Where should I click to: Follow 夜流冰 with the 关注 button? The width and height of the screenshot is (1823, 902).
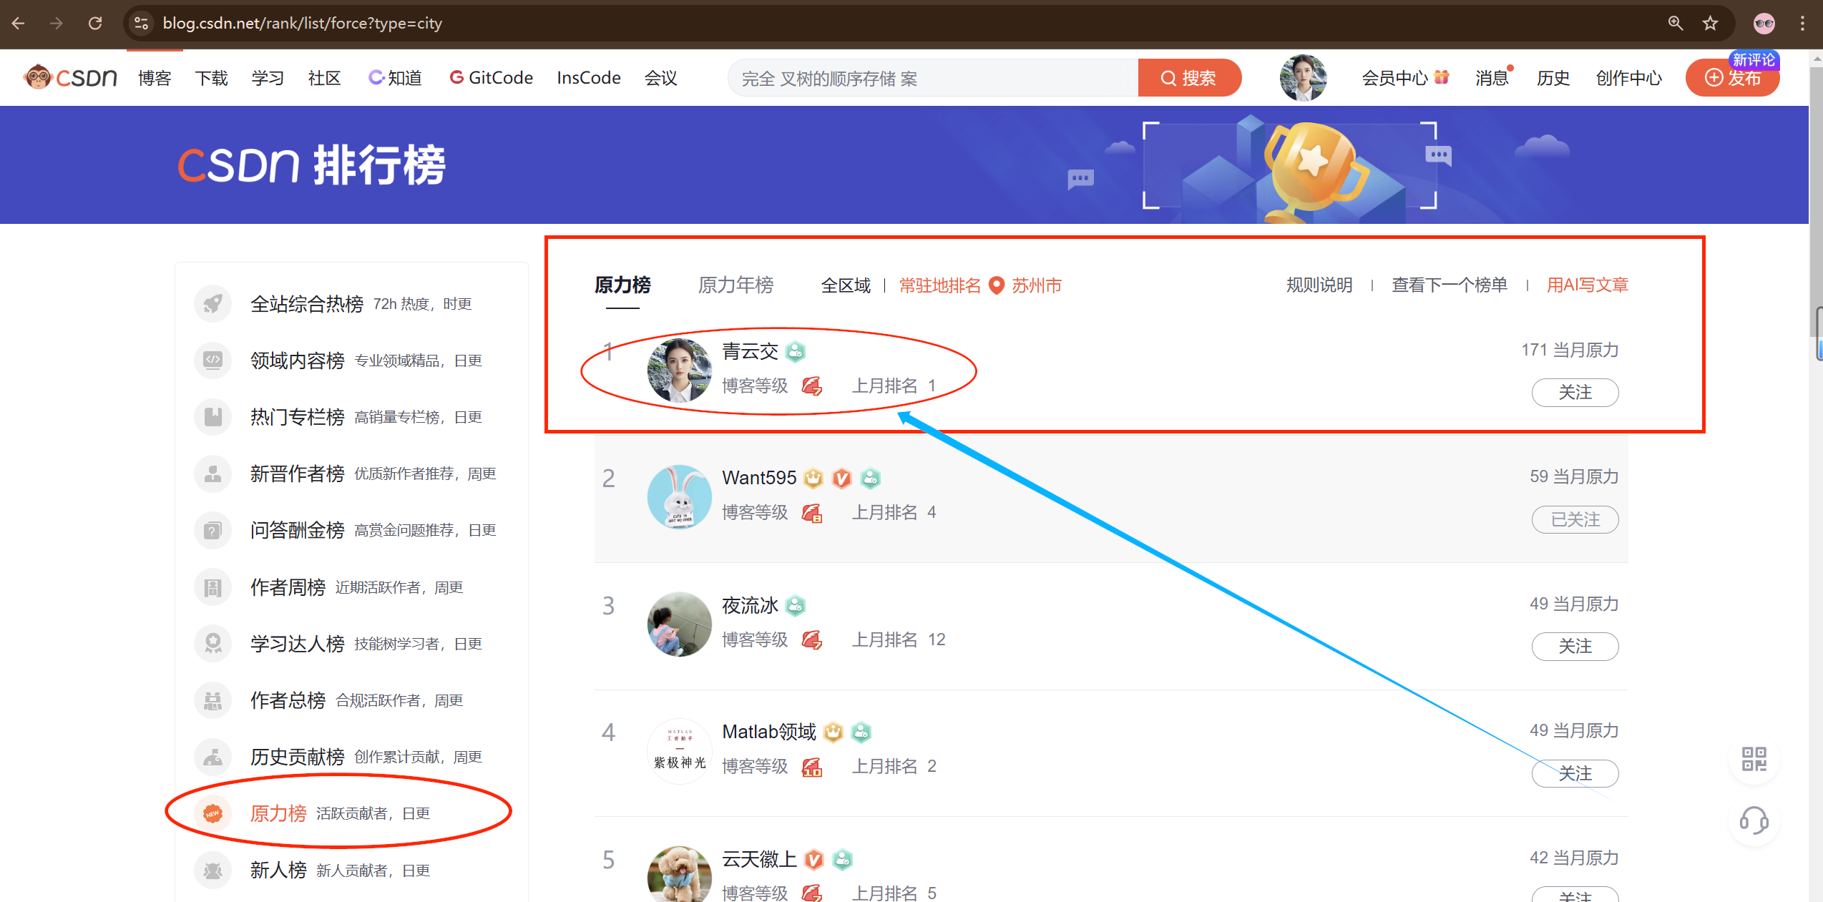1575,647
